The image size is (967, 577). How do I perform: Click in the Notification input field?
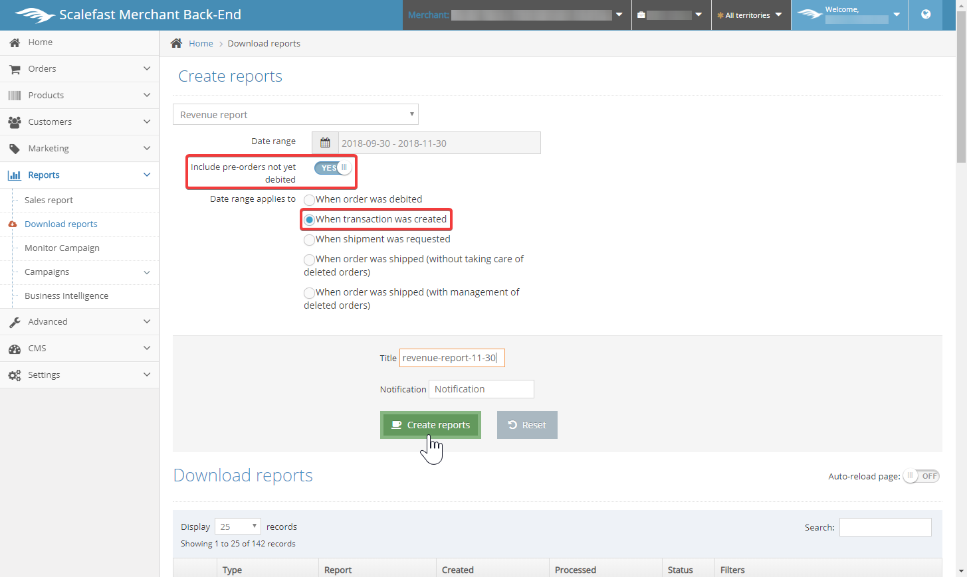pos(481,389)
